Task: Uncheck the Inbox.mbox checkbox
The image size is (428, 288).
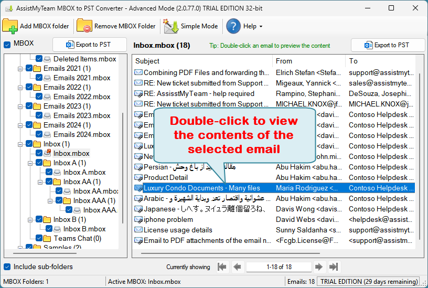Action: (x=39, y=153)
